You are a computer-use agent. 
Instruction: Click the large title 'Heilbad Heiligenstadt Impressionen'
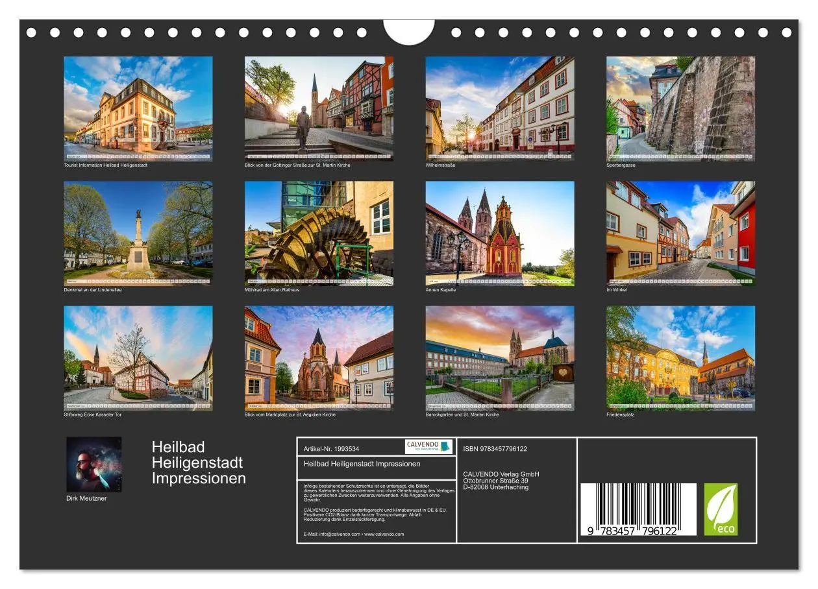coord(199,463)
